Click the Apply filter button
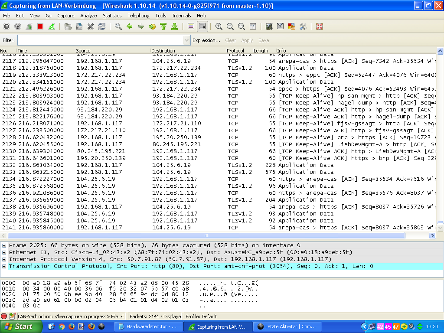 [x=247, y=40]
